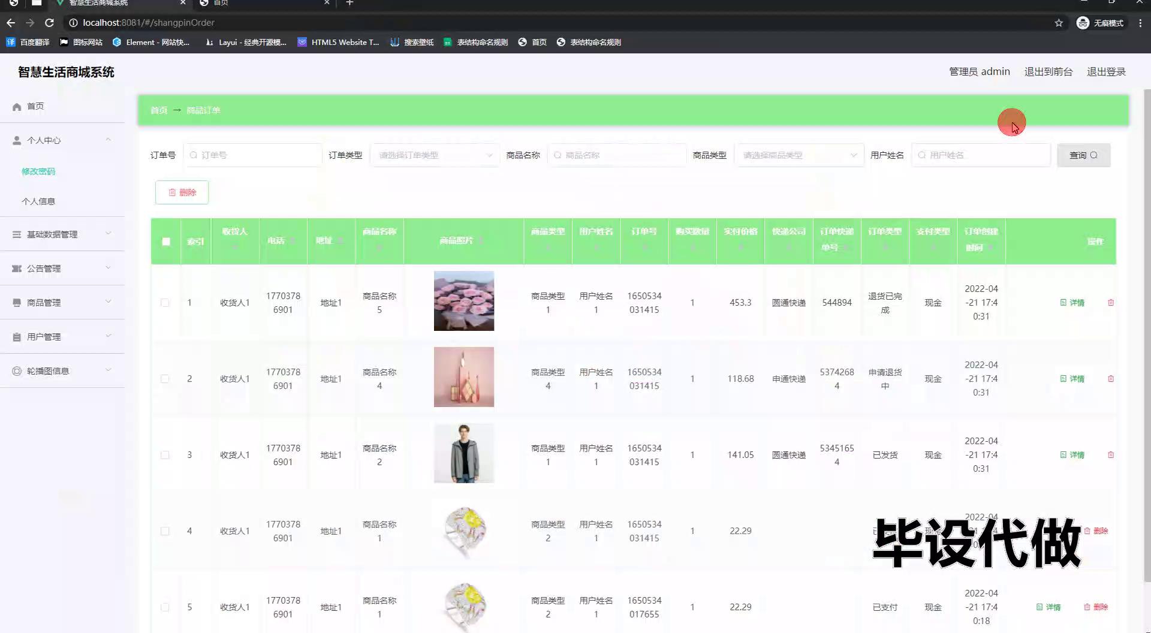
Task: Check the checkbox for order row 1
Action: click(x=165, y=303)
